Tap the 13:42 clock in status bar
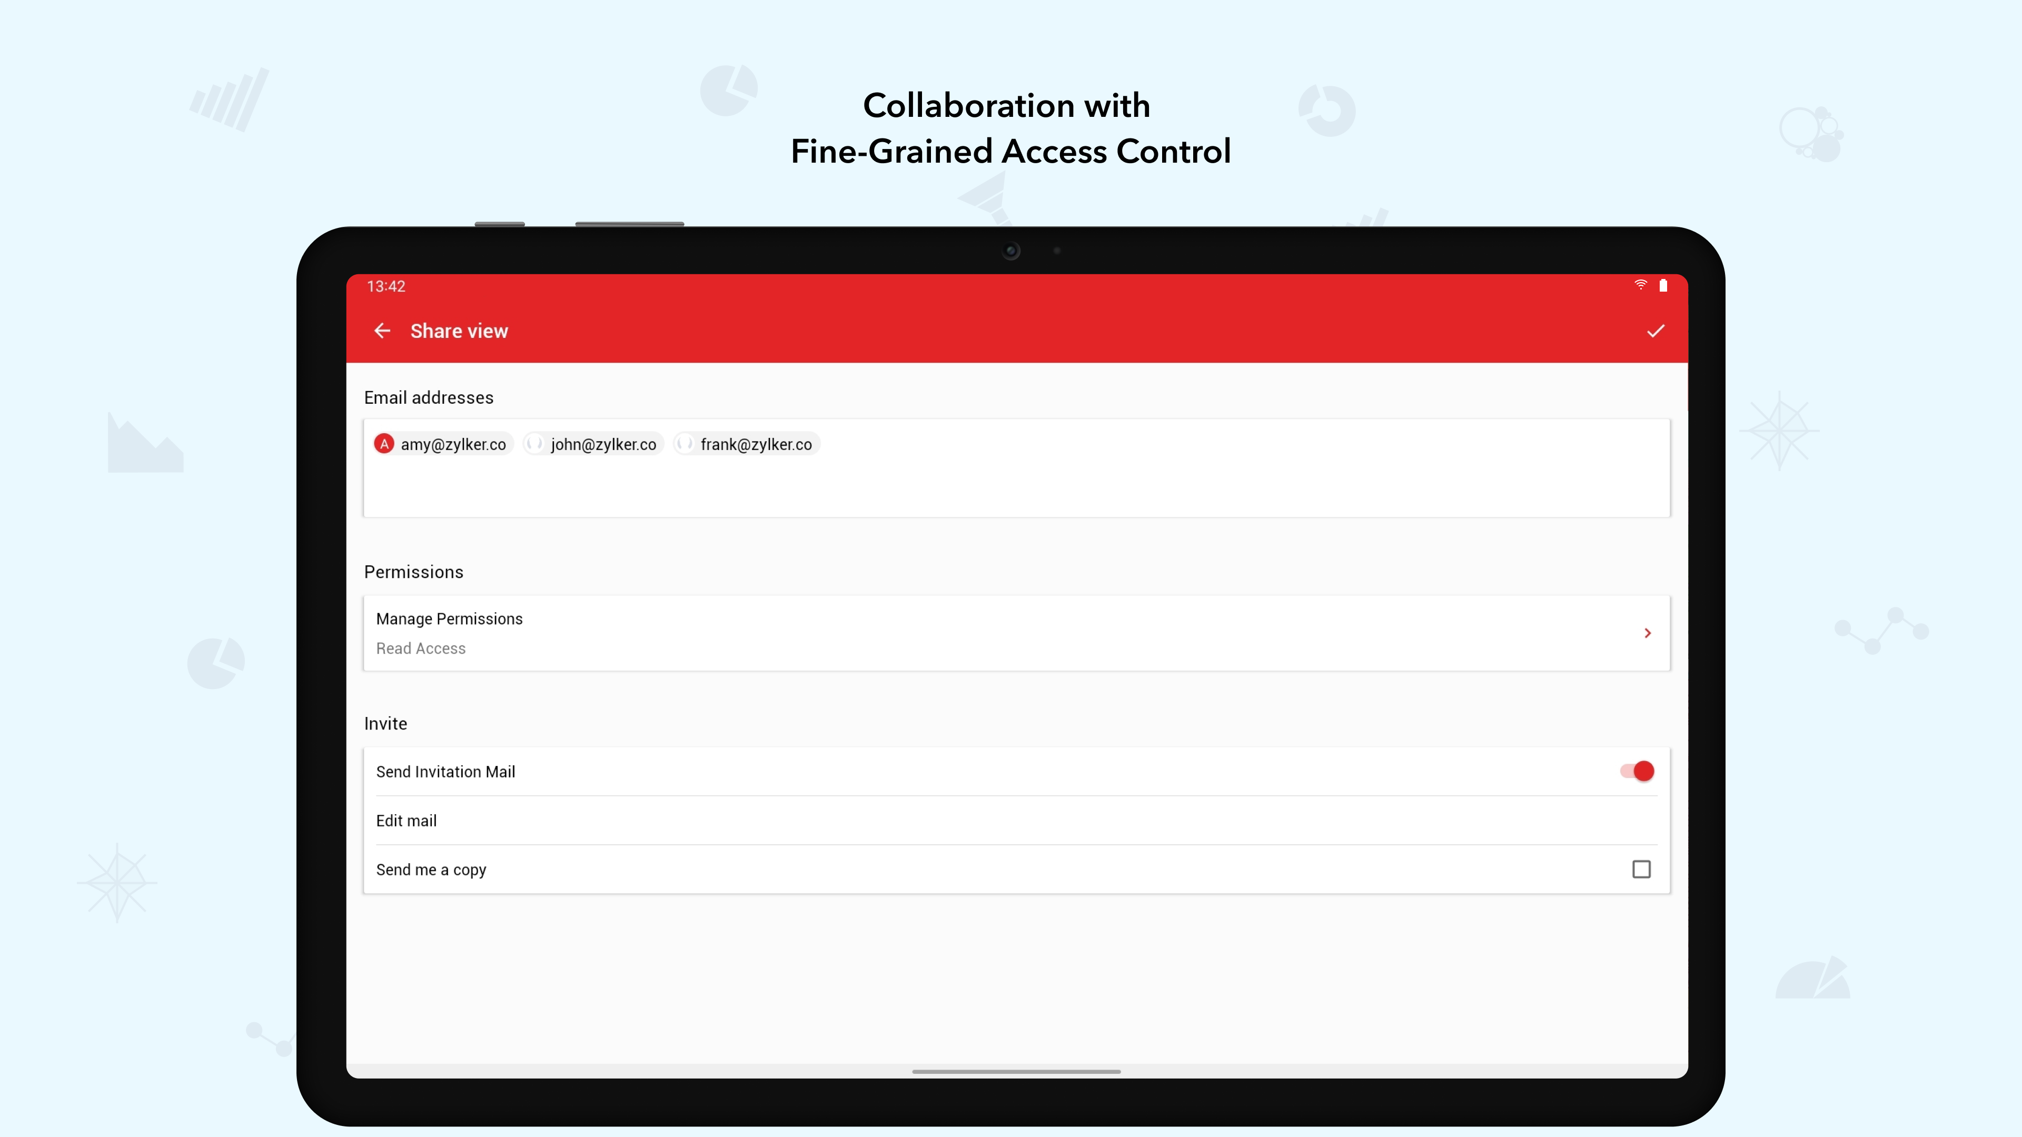The width and height of the screenshot is (2022, 1137). pyautogui.click(x=386, y=286)
